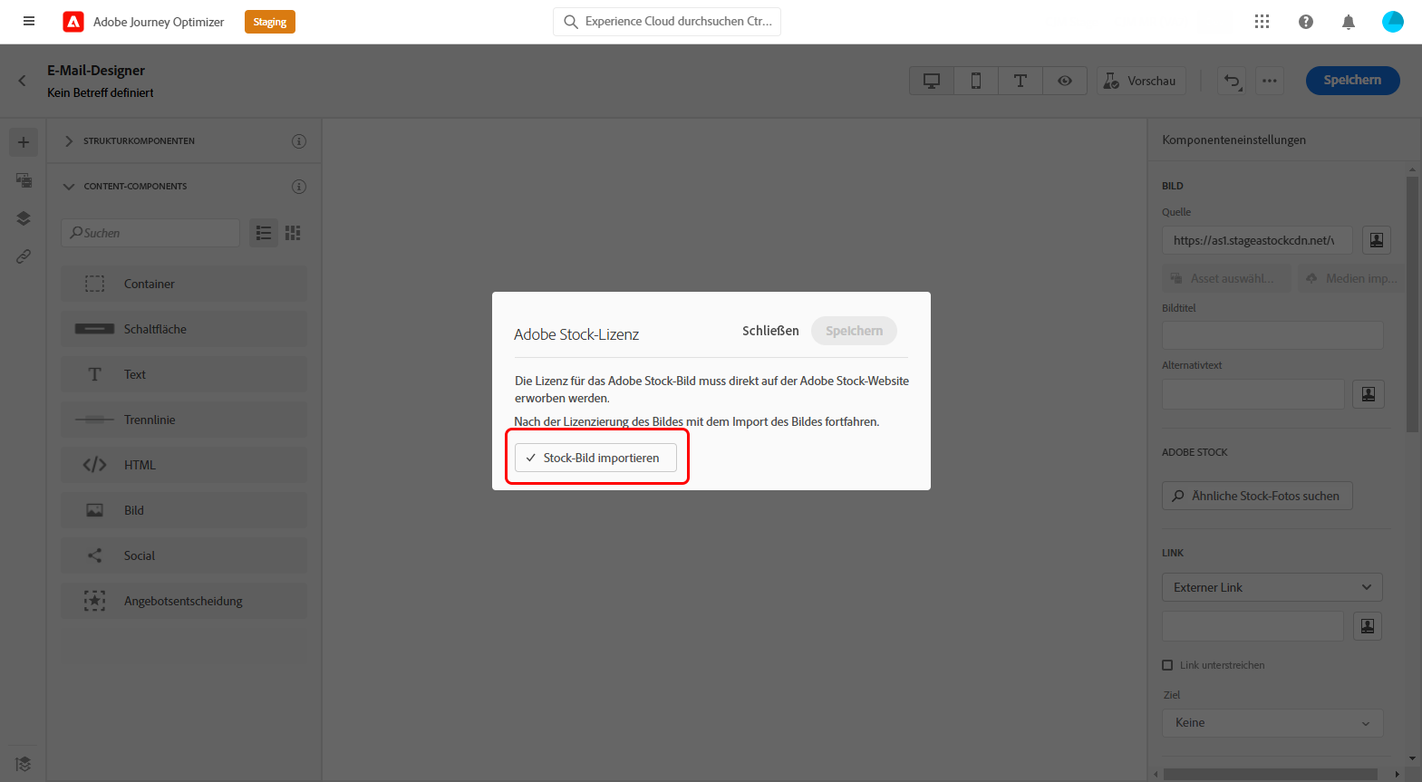Image resolution: width=1422 pixels, height=782 pixels.
Task: Close the Adobe Stock-Lizenz dialog
Action: tap(770, 331)
